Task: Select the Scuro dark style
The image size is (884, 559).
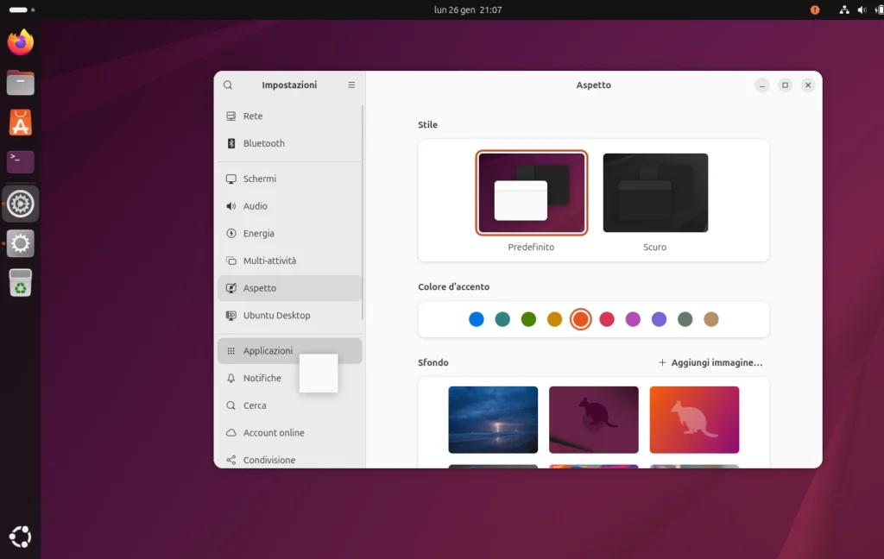Action: pos(654,193)
